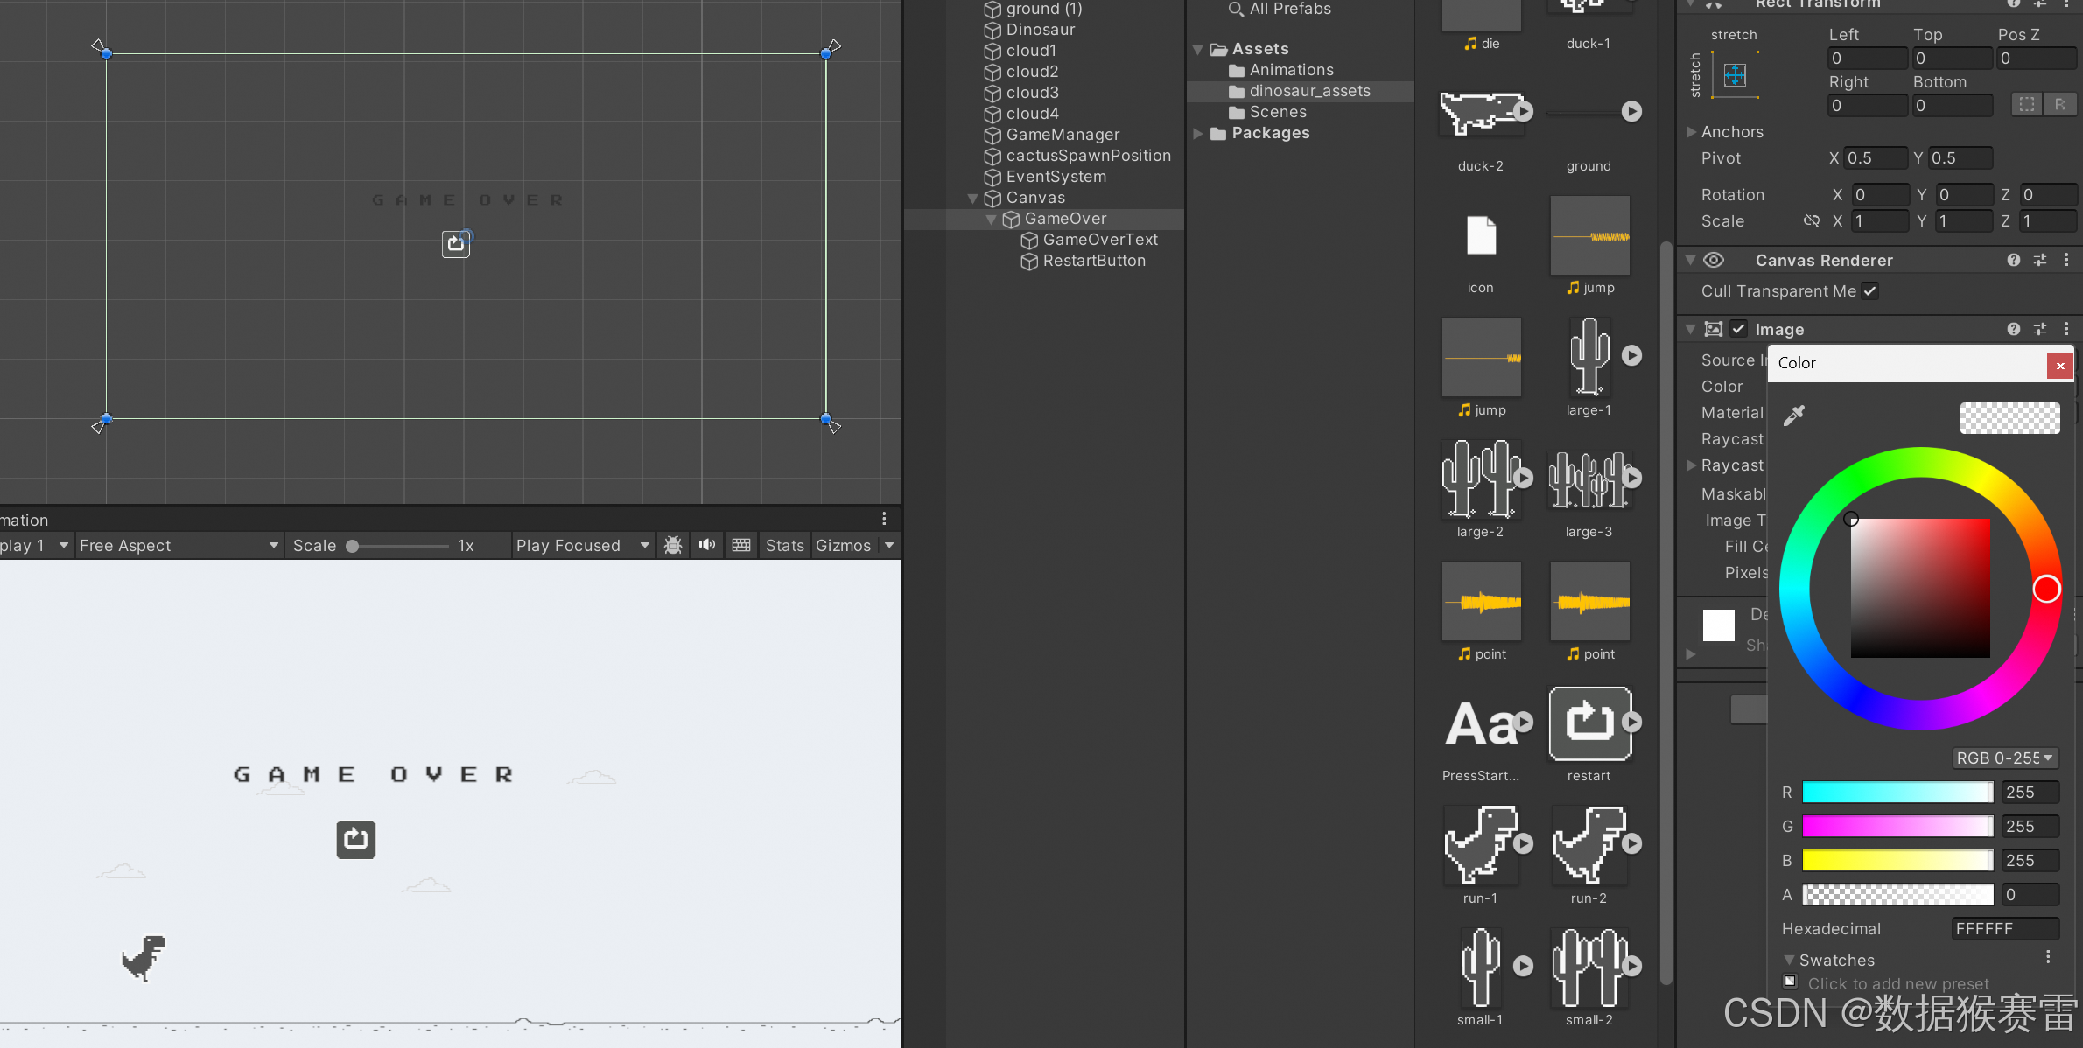Collapse the Canvas object in hierarchy
The height and width of the screenshot is (1048, 2083).
[973, 199]
